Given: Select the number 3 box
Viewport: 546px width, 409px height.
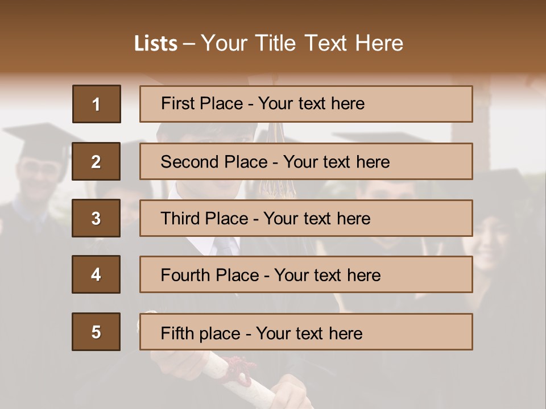Looking at the screenshot, I should point(96,218).
